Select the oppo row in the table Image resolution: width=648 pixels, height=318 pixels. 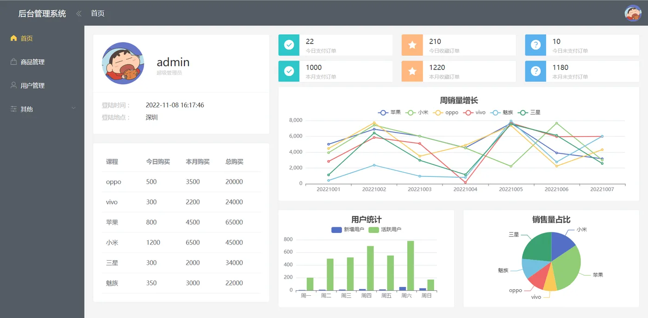click(x=181, y=182)
